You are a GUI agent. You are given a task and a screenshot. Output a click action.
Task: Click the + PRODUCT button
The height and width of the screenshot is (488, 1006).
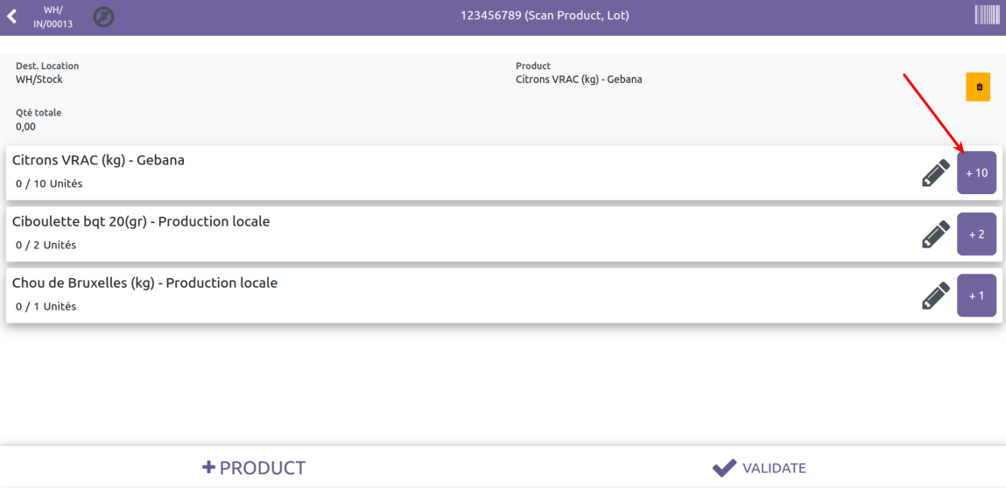254,468
